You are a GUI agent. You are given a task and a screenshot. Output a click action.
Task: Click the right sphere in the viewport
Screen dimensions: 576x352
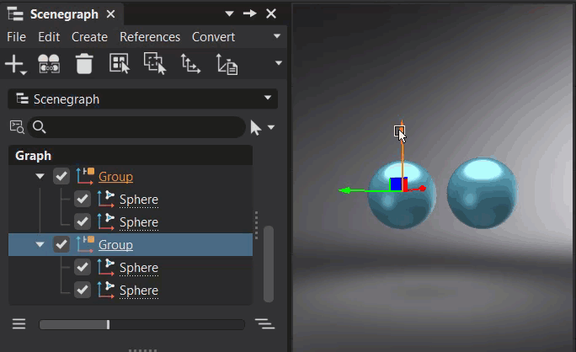482,194
